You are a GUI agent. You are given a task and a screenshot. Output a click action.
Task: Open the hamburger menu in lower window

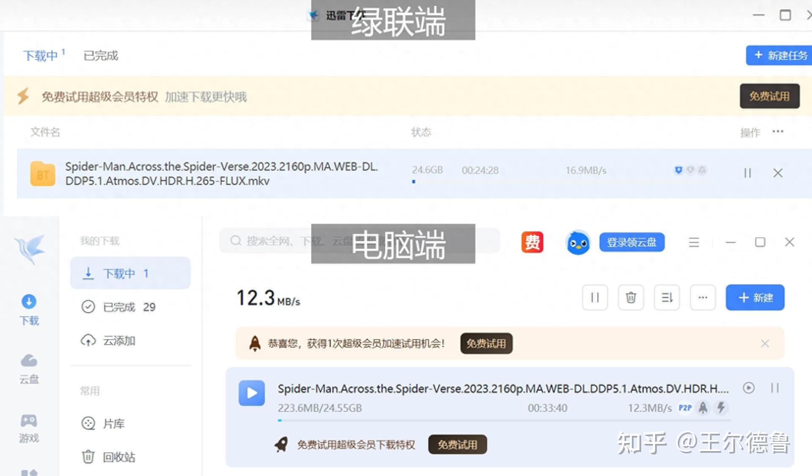pos(694,242)
